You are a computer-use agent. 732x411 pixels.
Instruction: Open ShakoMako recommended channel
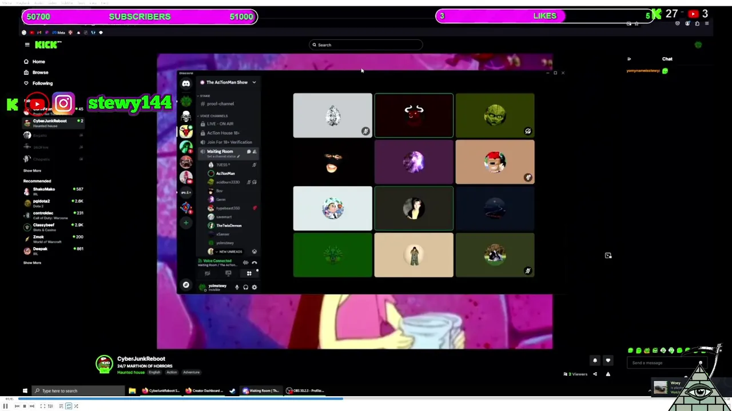pyautogui.click(x=53, y=191)
